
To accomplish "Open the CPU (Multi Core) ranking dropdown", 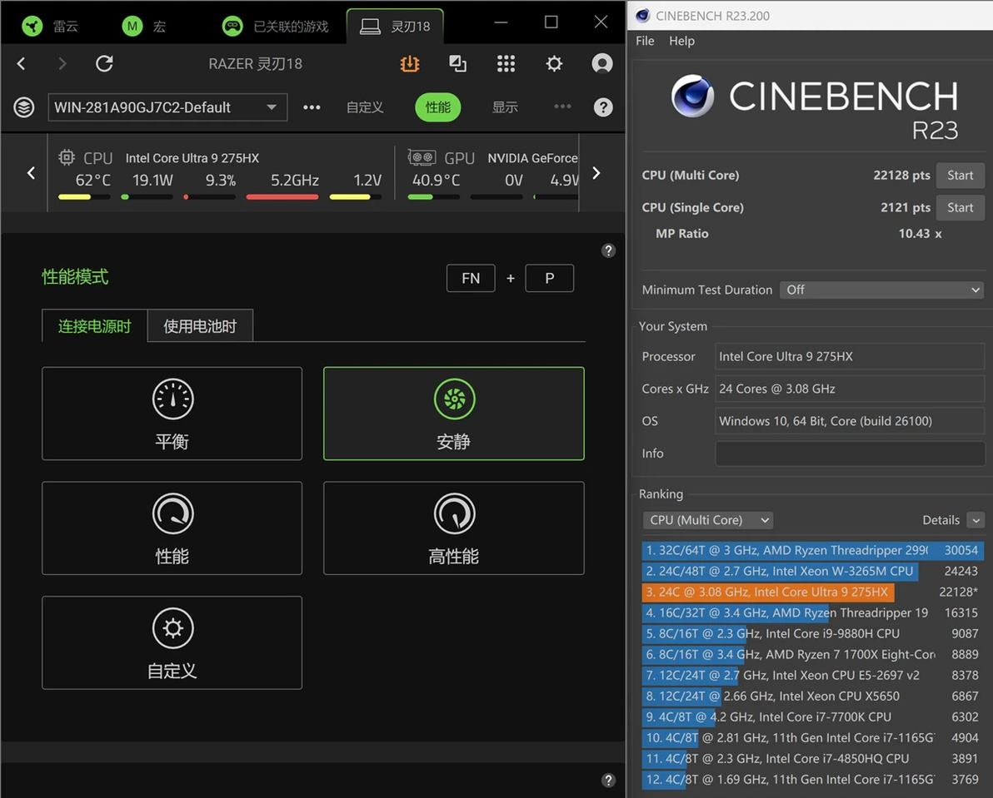I will click(x=708, y=520).
